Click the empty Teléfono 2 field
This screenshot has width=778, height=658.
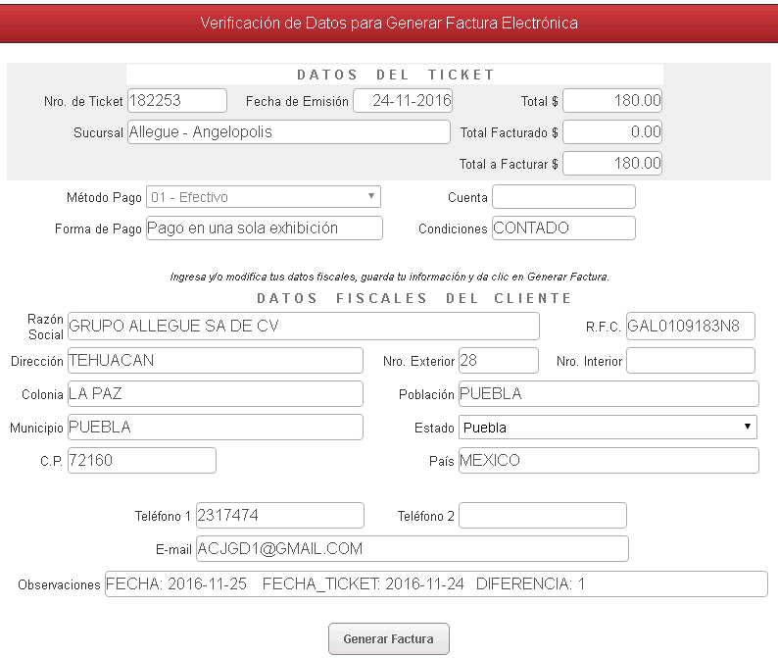(x=542, y=515)
